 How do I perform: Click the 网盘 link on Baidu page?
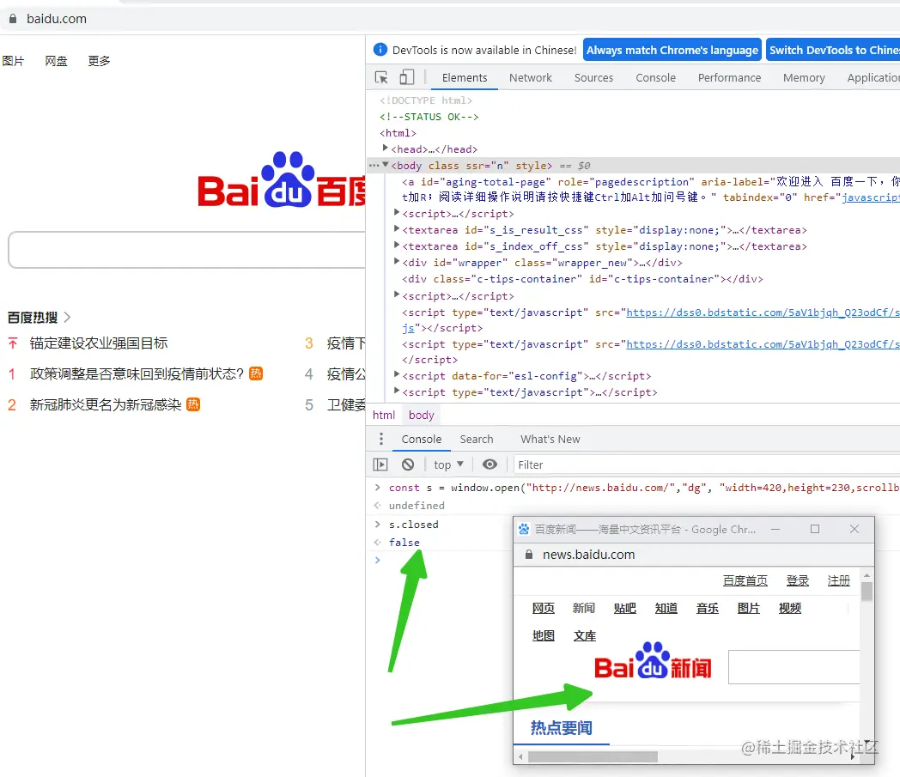click(57, 61)
